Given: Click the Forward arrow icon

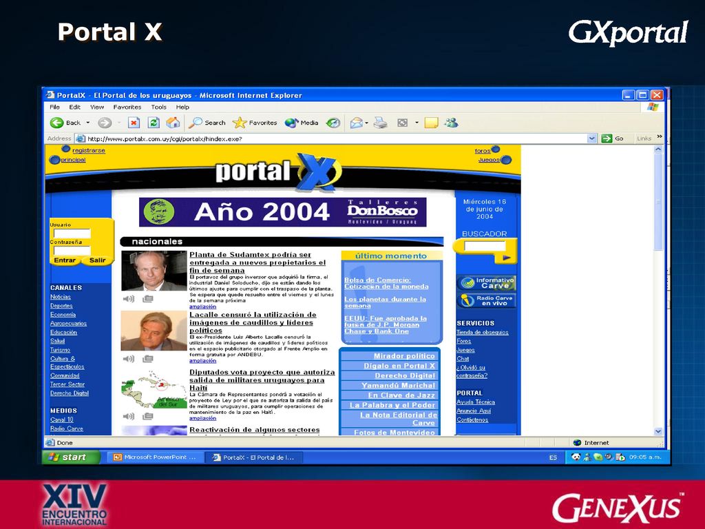Looking at the screenshot, I should pyautogui.click(x=105, y=123).
